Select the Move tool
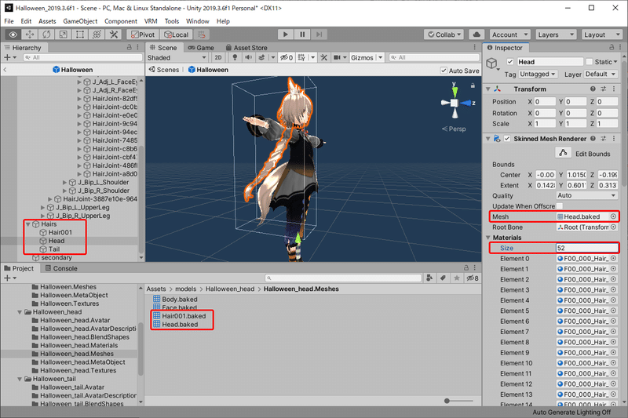The image size is (628, 418). click(x=30, y=35)
